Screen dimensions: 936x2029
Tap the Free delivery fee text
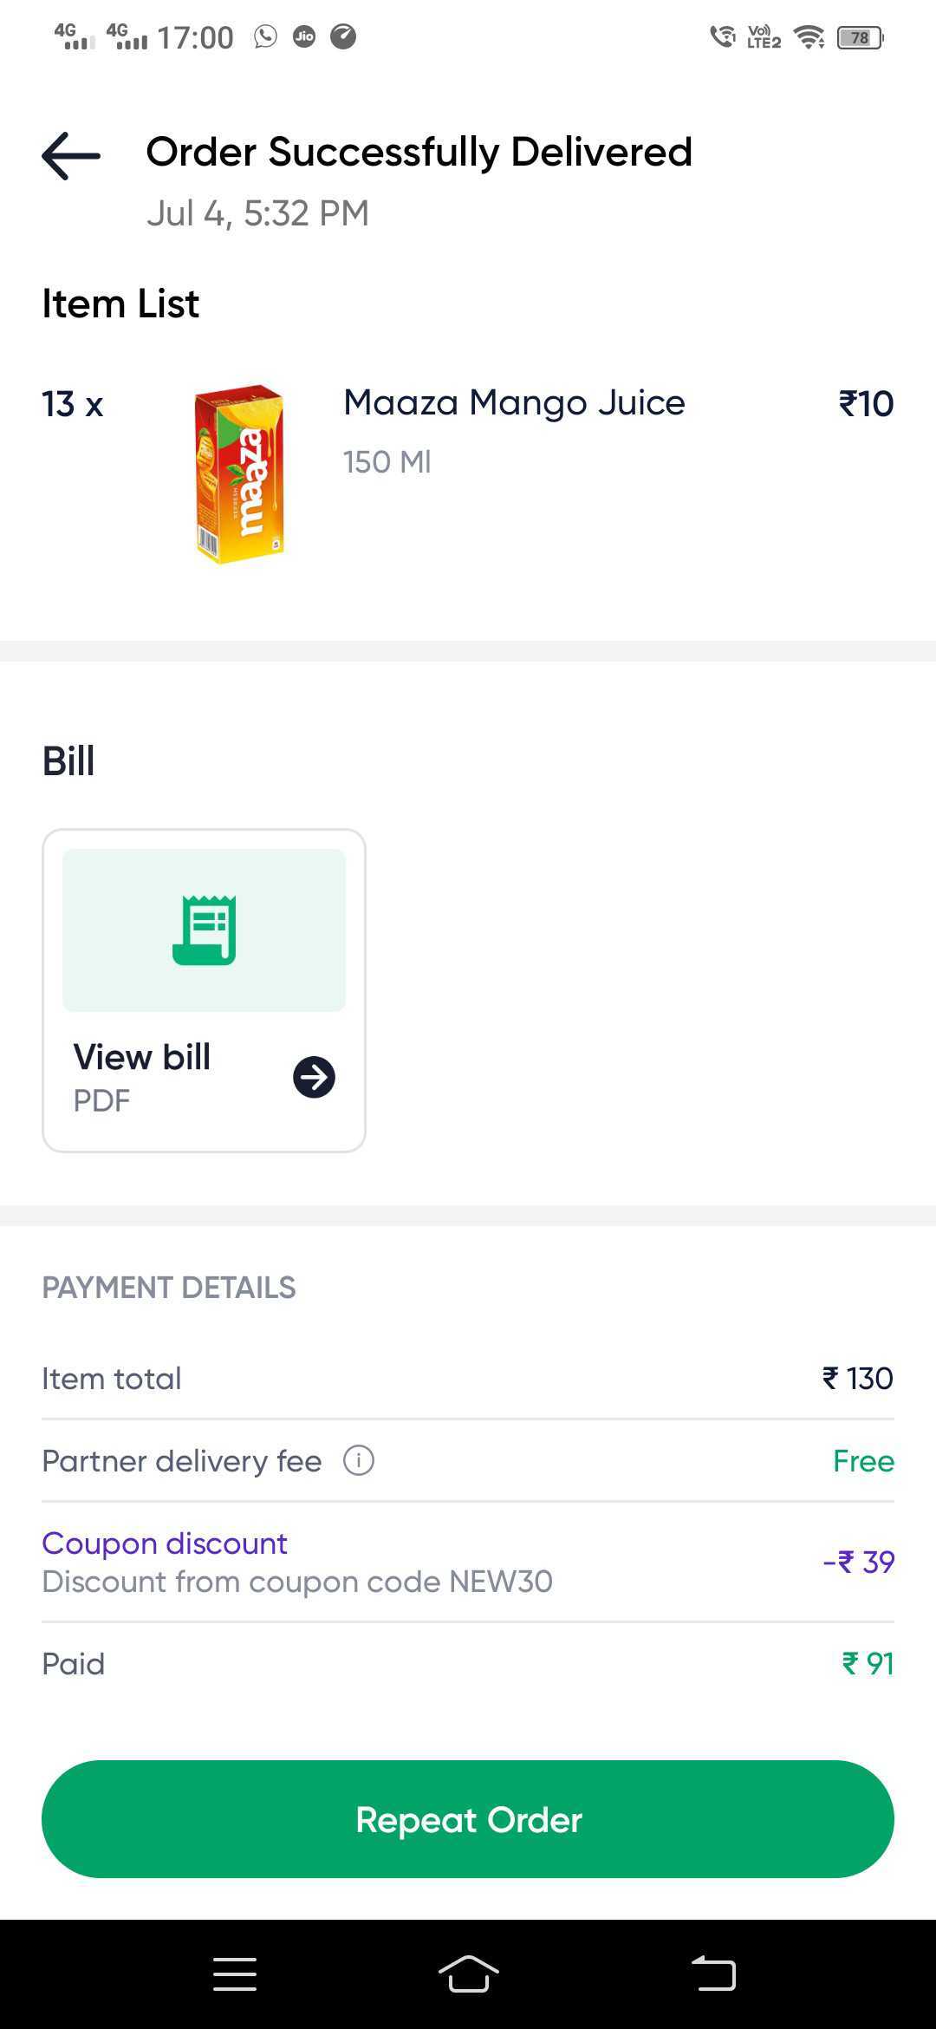point(863,1460)
